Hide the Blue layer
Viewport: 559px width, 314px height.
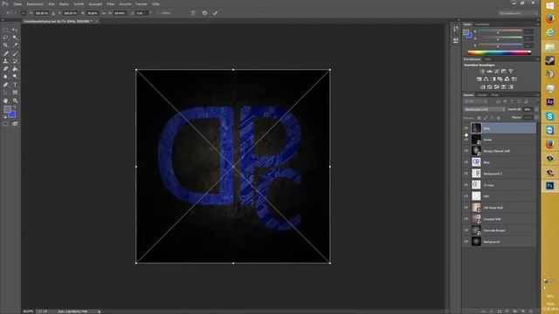click(466, 162)
